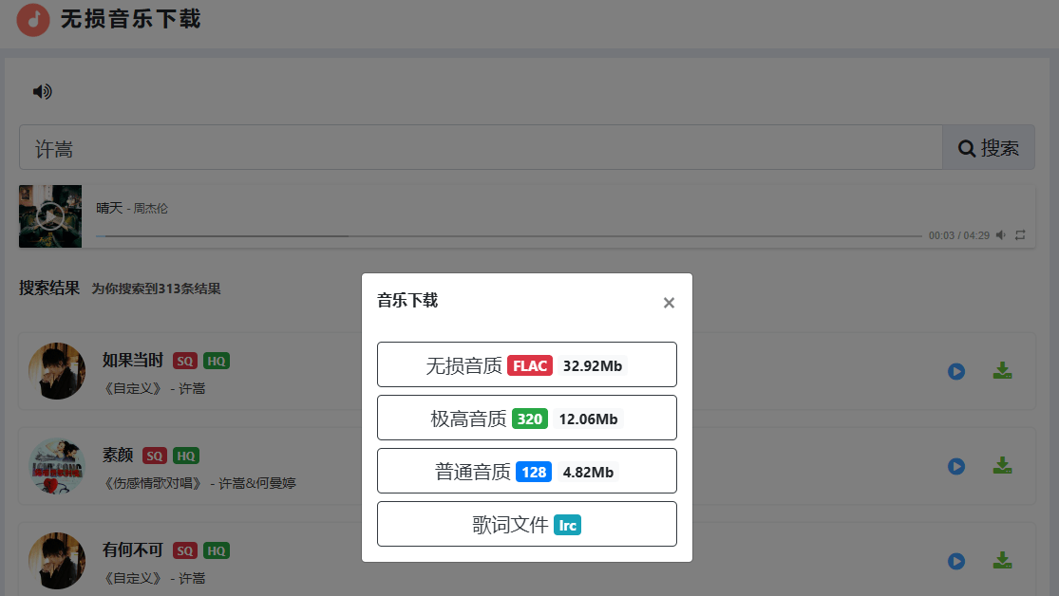Download the song 有何不可

click(x=1002, y=561)
